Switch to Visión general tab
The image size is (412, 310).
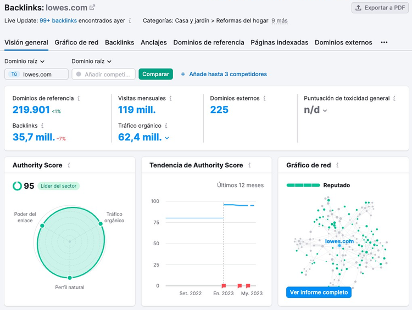26,42
